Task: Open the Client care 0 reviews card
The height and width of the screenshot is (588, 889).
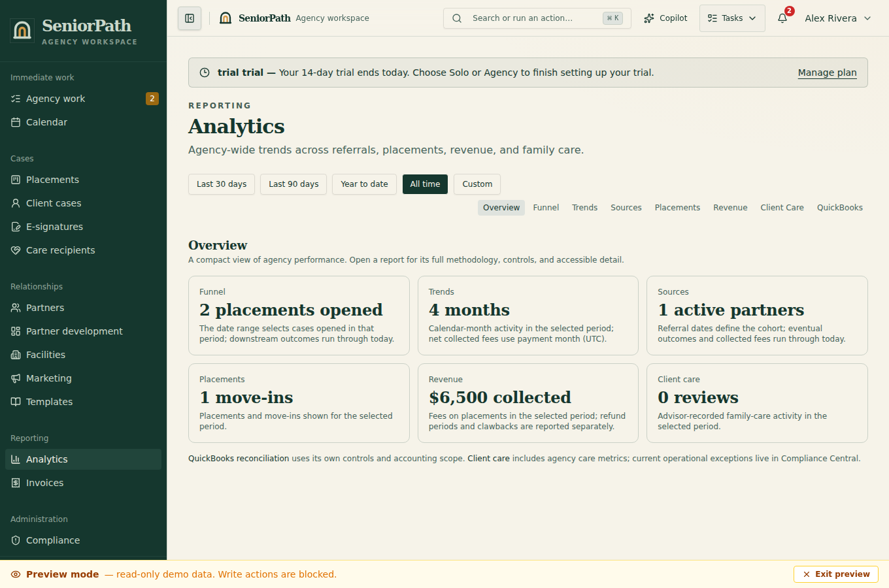Action: (x=757, y=403)
